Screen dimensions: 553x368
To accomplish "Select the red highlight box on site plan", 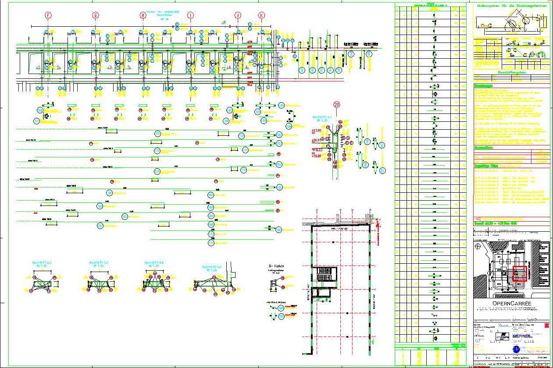I will point(519,274).
